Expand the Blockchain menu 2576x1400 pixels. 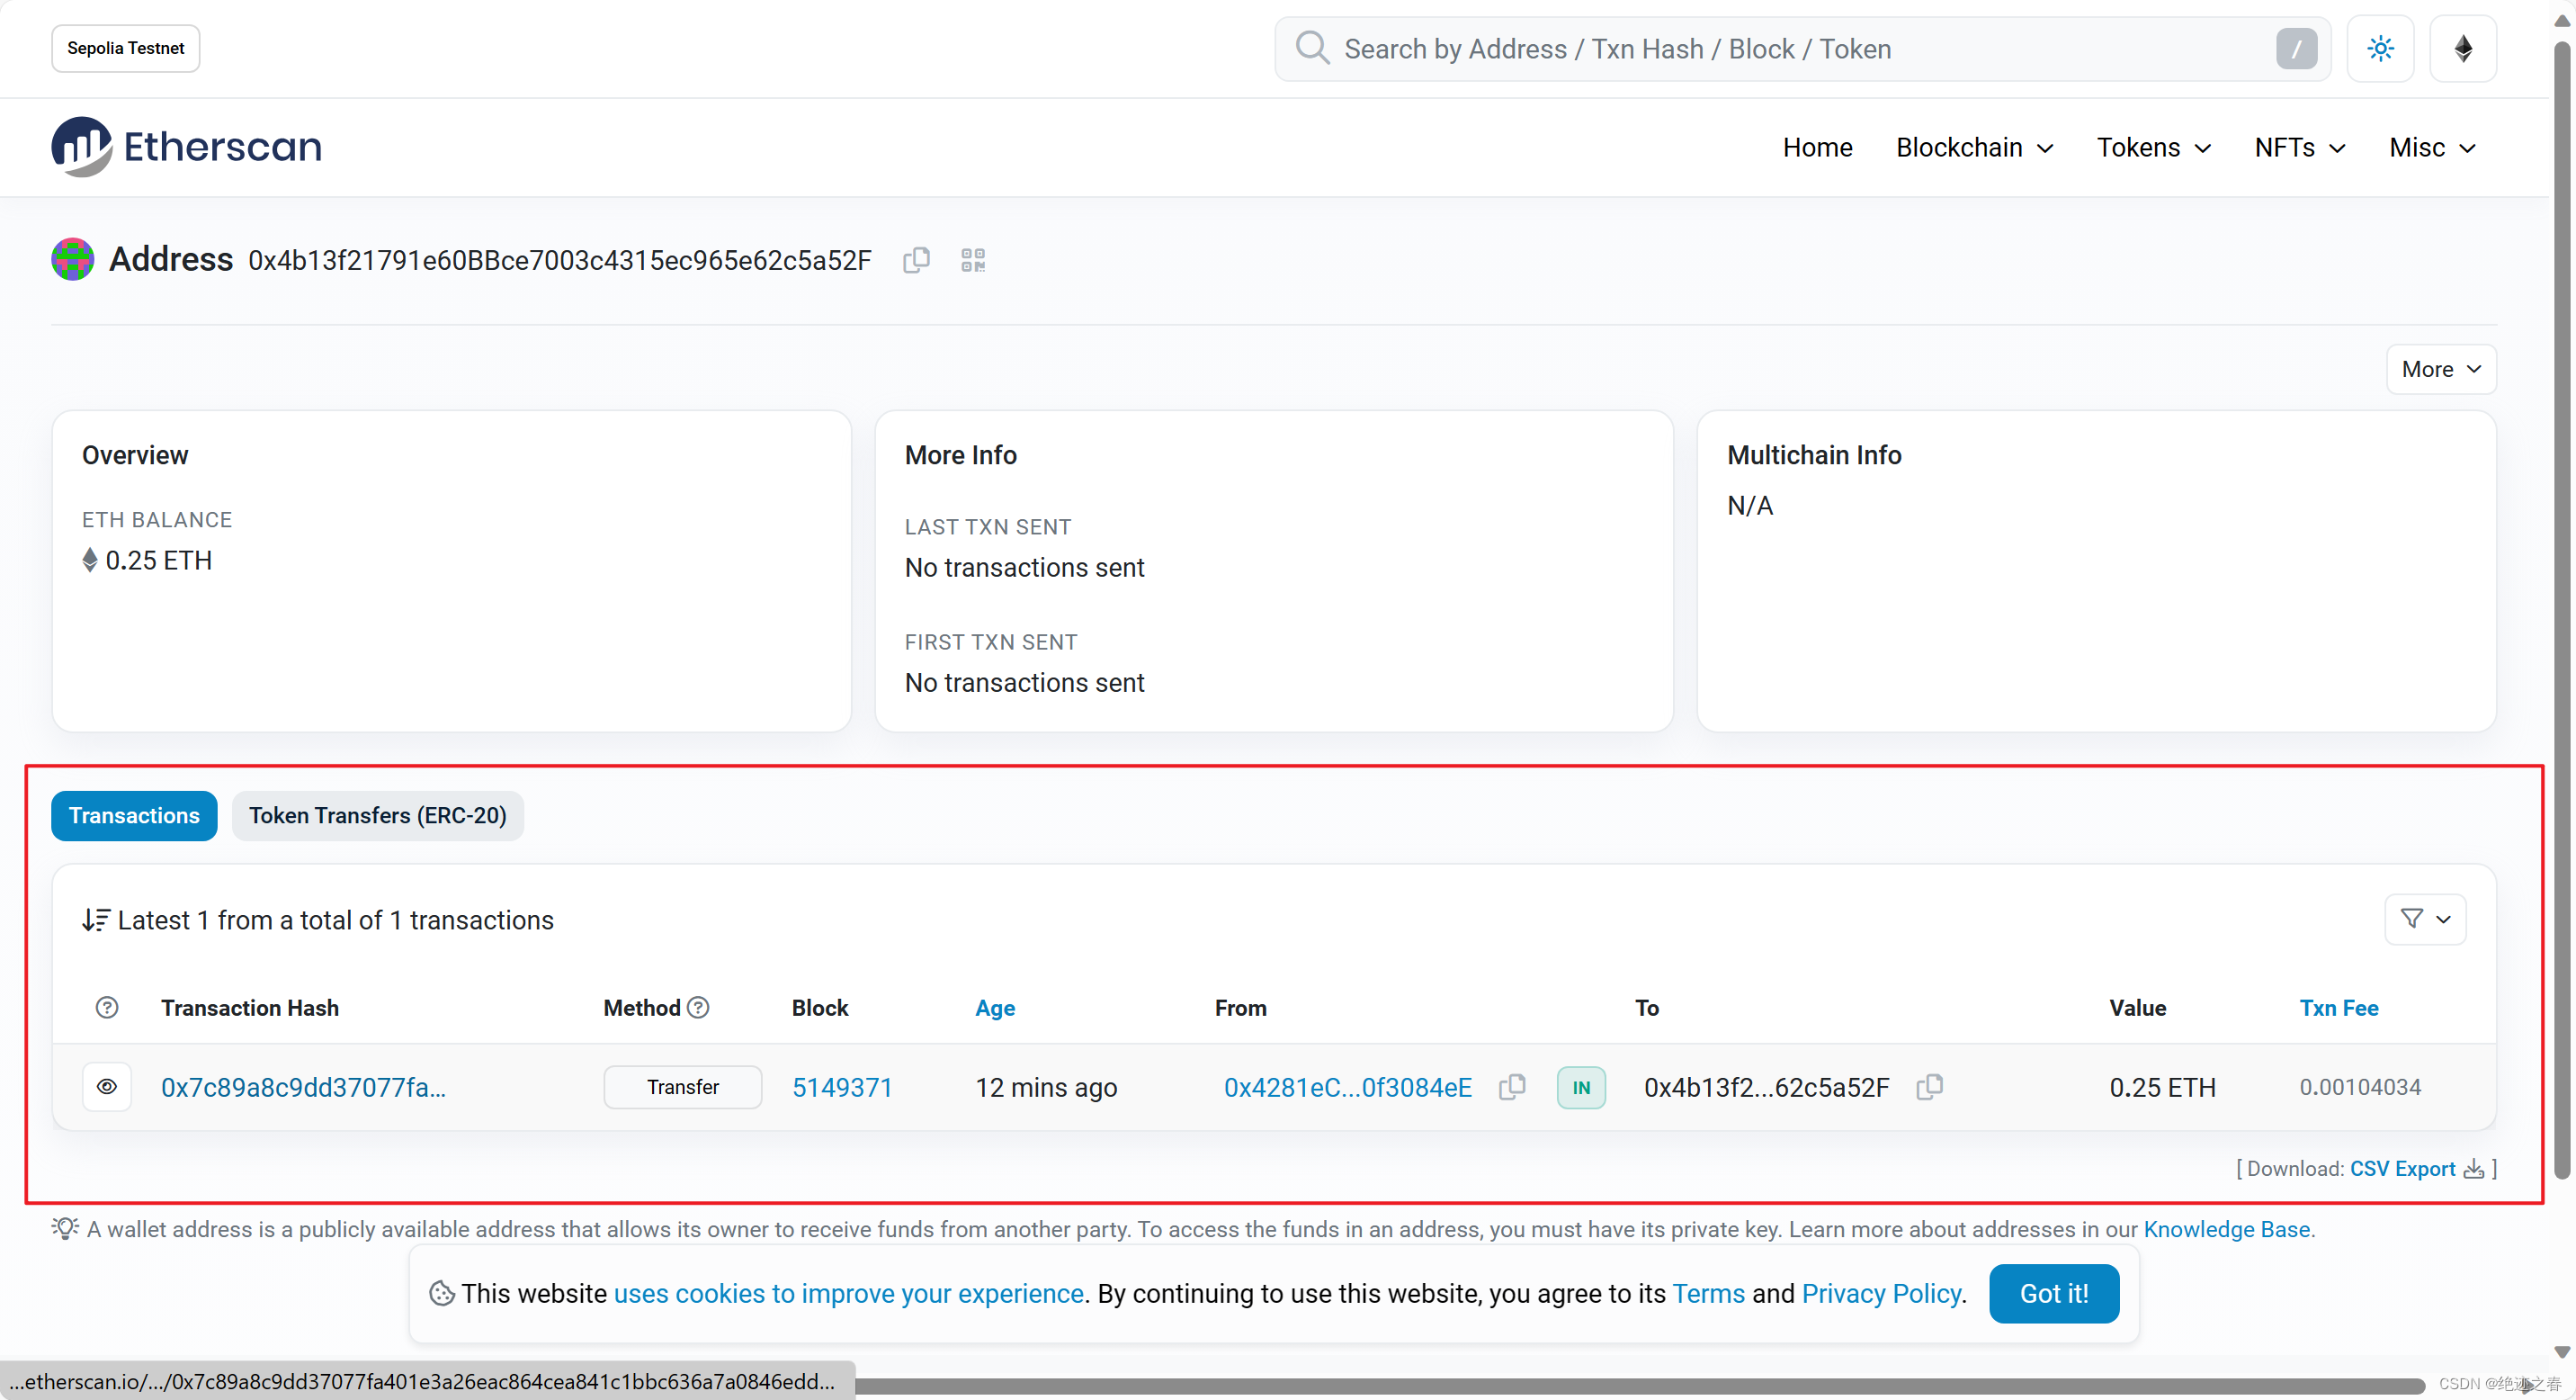pyautogui.click(x=1974, y=148)
